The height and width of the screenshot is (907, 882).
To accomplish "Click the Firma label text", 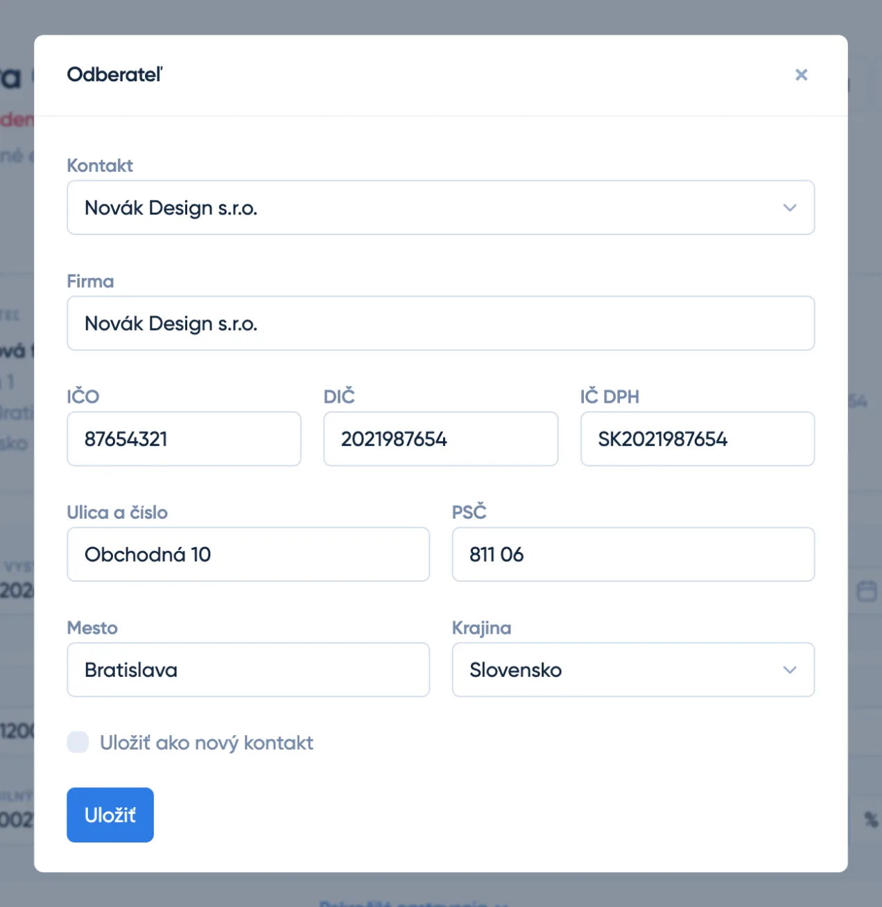I will 90,282.
